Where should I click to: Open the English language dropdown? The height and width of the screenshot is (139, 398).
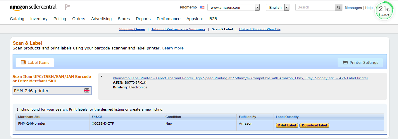click(x=278, y=7)
